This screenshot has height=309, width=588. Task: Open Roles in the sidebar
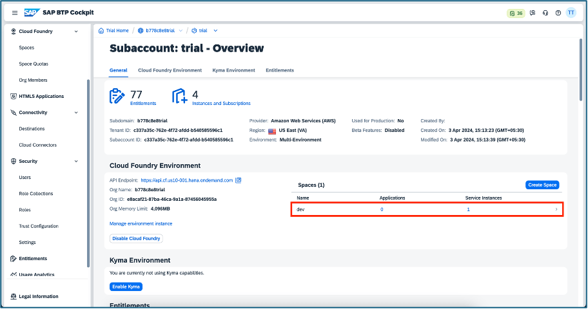pyautogui.click(x=24, y=210)
